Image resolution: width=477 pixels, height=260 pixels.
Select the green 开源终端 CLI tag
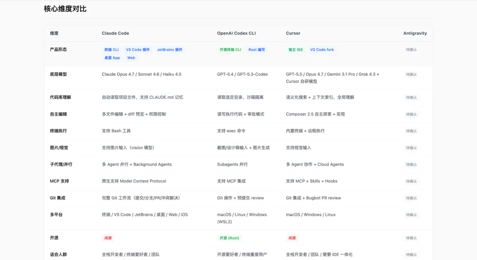coord(230,49)
